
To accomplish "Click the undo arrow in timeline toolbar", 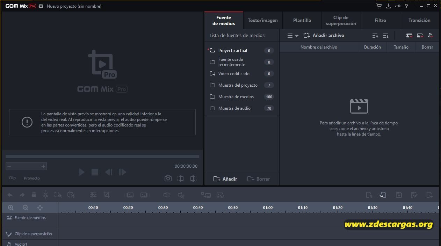I will pyautogui.click(x=10, y=195).
